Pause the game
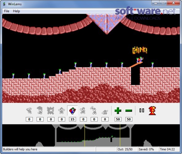Image resolution: width=182 pixels, height=154 pixels. click(x=142, y=110)
